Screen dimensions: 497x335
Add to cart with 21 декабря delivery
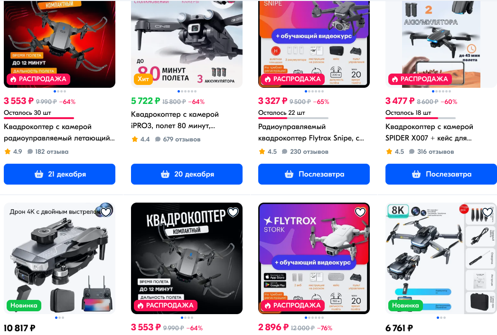59,174
